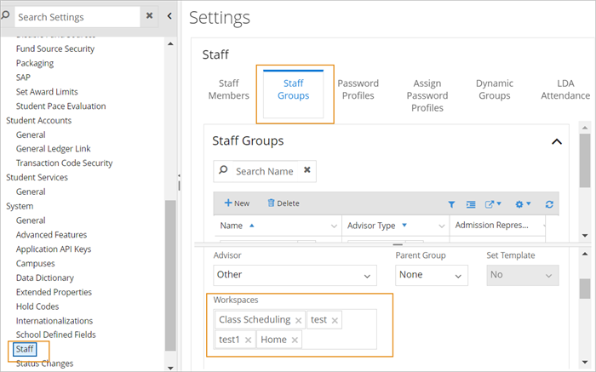Open the Advisor dropdown set to Other
The height and width of the screenshot is (372, 596).
[x=294, y=276]
